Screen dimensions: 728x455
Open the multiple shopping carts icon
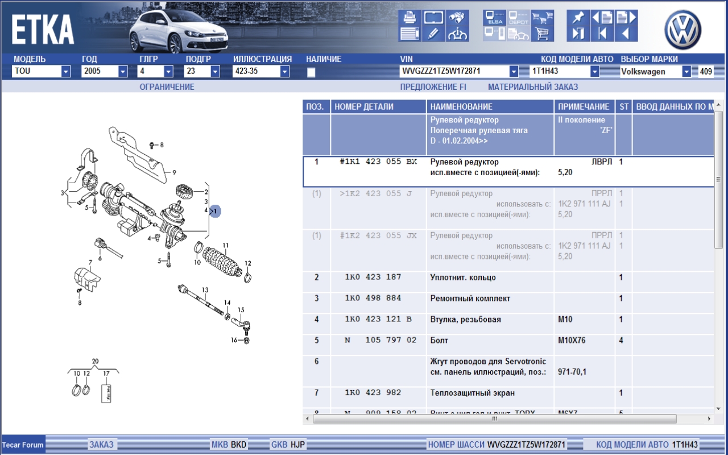[542, 18]
